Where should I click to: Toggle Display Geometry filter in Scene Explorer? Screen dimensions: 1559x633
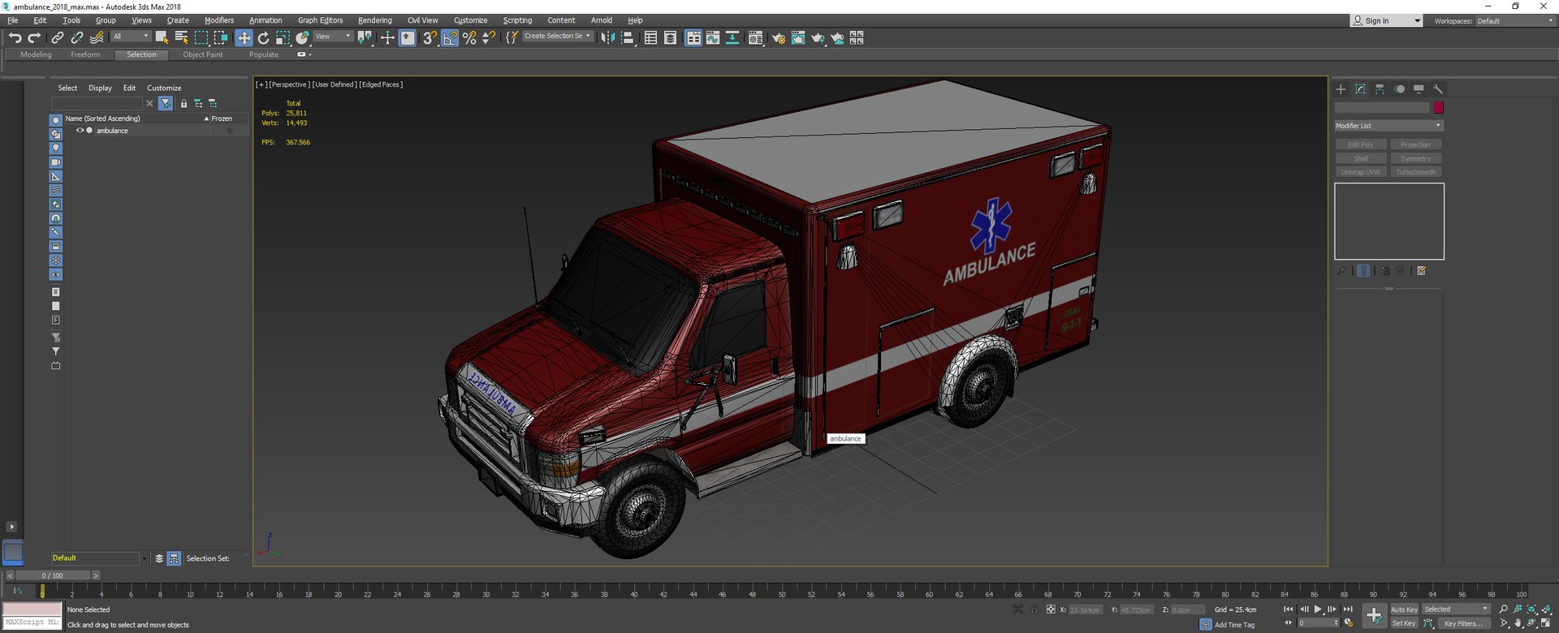[56, 120]
